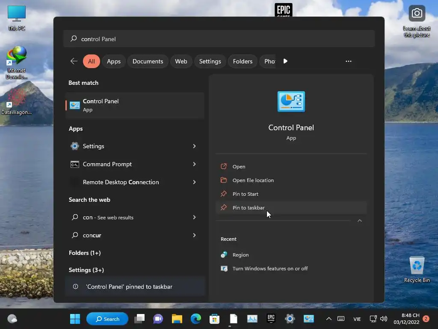438x329 pixels.
Task: Open Task View from the taskbar
Action: click(139, 319)
